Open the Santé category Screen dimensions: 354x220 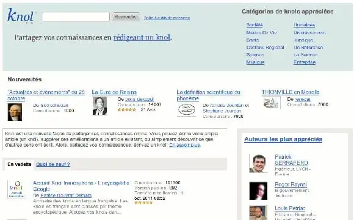pos(253,40)
